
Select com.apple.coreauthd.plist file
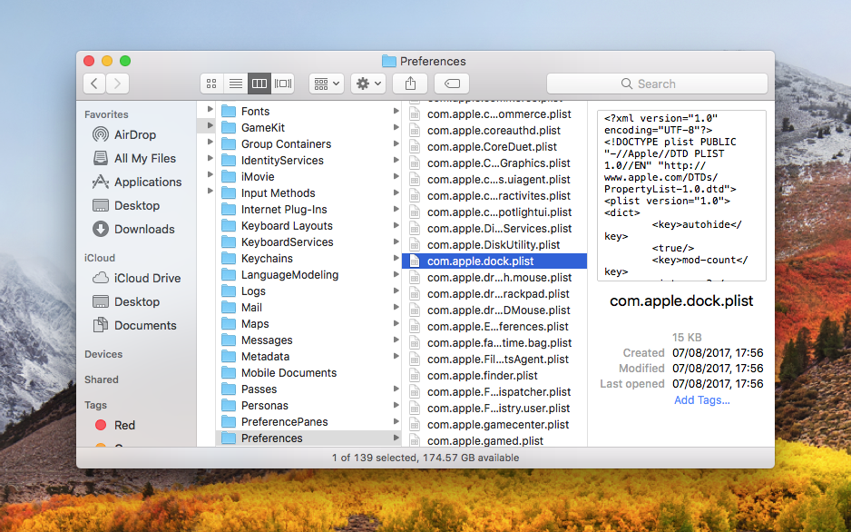tap(494, 131)
